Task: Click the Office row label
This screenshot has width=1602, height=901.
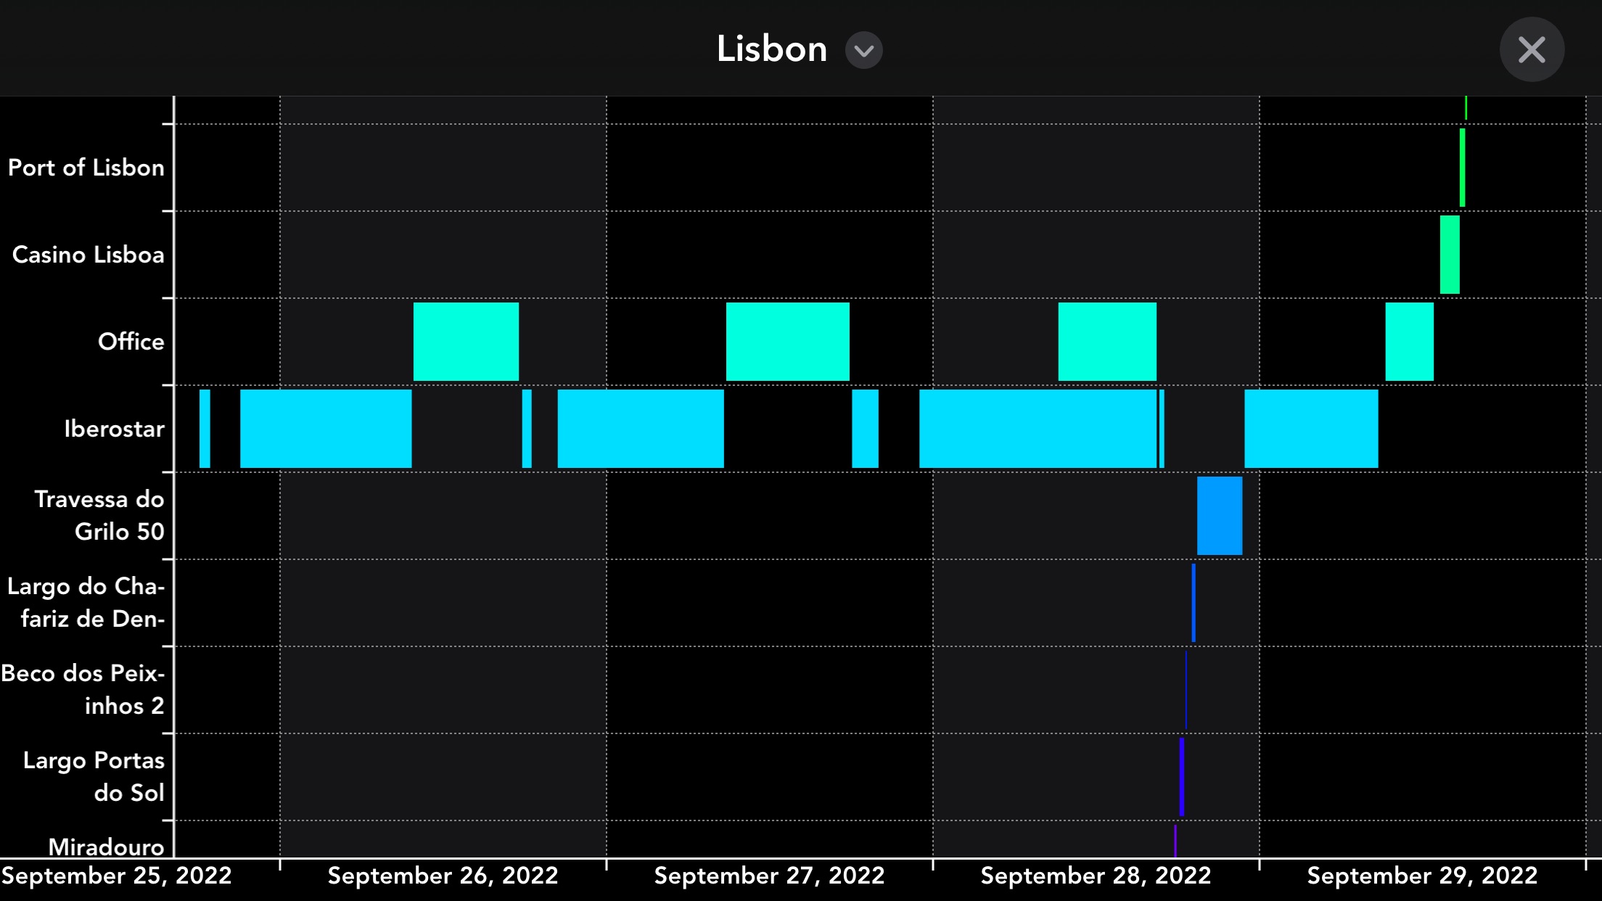Action: (x=131, y=342)
